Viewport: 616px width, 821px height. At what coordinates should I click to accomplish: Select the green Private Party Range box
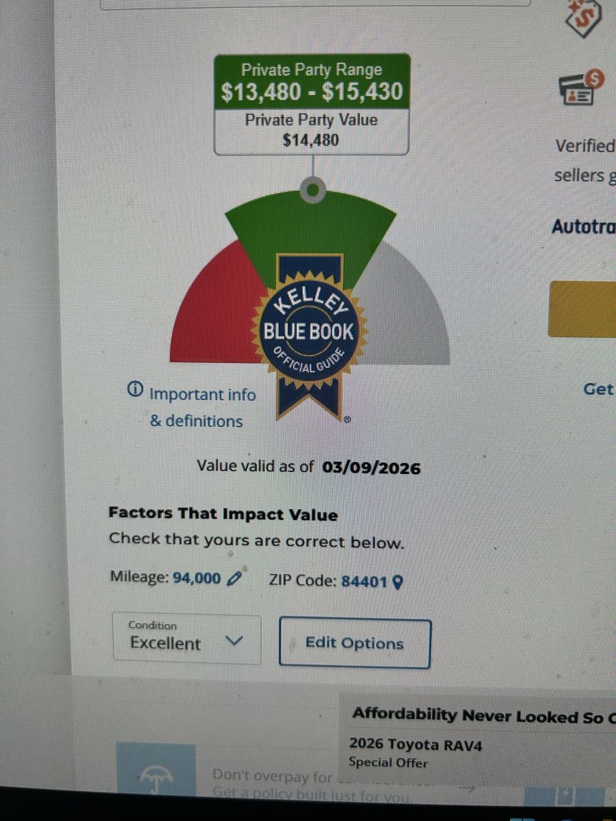(x=312, y=81)
